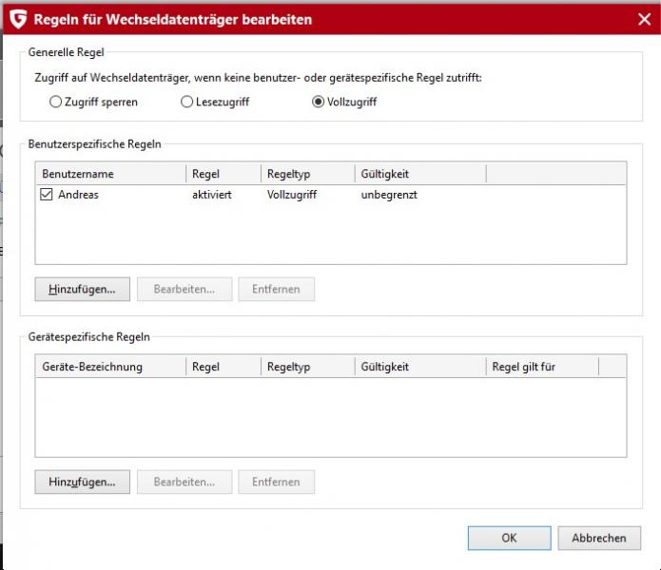Sort user rules by Regeltyp column header
The width and height of the screenshot is (661, 570).
308,174
